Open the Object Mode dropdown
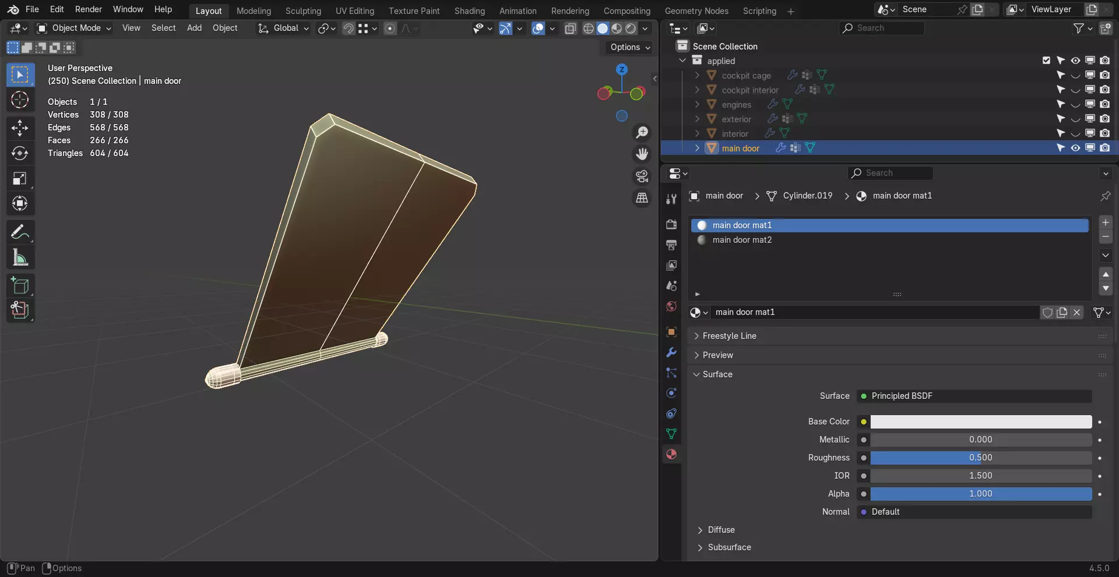 pos(74,28)
